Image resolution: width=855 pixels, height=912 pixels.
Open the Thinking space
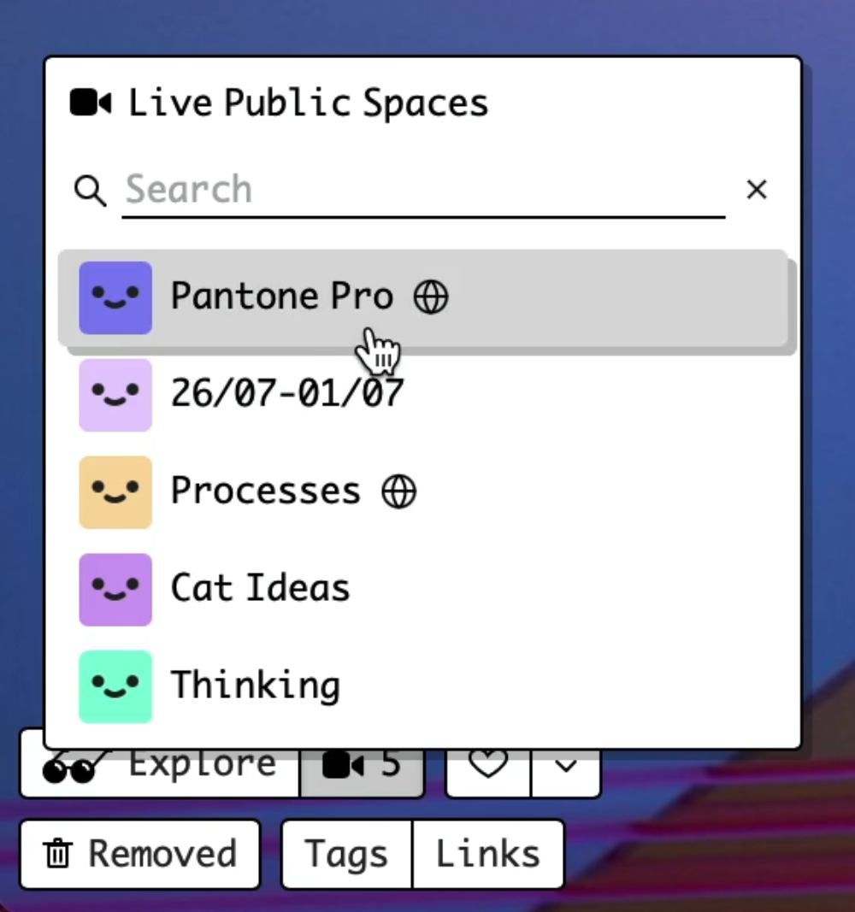tap(256, 685)
